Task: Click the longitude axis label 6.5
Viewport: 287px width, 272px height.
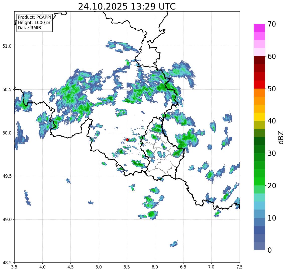Action: (x=183, y=267)
